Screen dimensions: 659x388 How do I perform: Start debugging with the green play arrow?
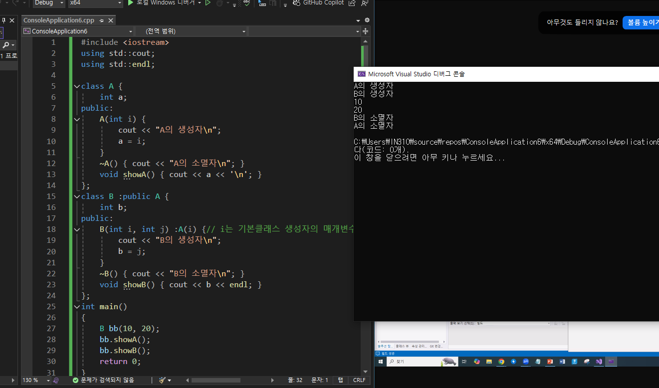(x=130, y=3)
